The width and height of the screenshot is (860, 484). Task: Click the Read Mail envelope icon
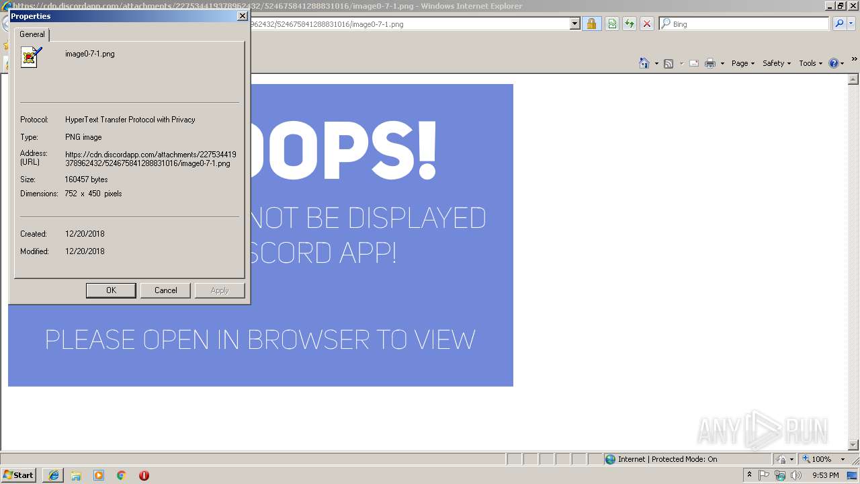pos(694,63)
